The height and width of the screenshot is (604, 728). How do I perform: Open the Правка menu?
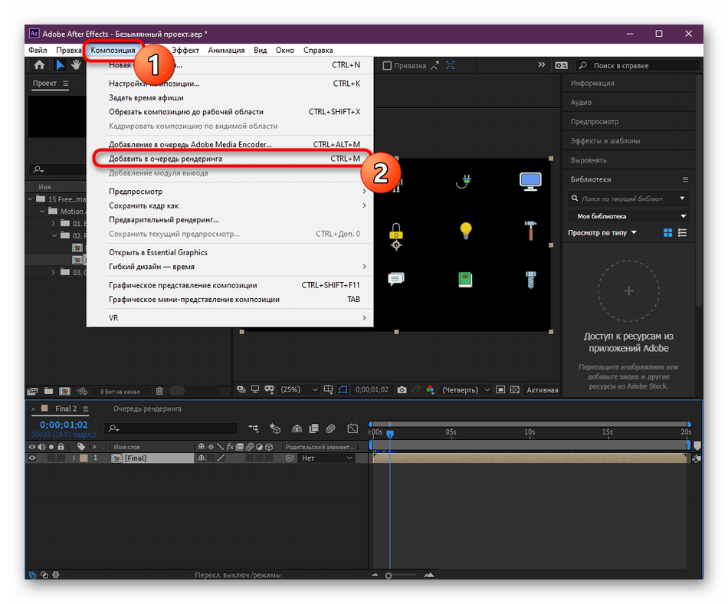tap(68, 50)
